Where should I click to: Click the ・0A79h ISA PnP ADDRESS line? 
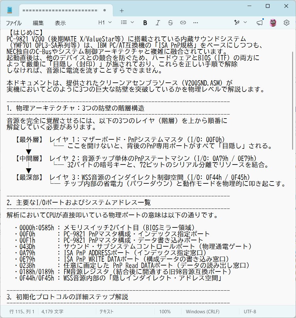(110, 253)
